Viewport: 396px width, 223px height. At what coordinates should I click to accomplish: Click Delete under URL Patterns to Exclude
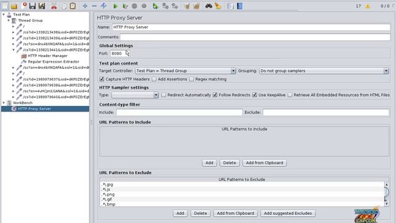pyautogui.click(x=200, y=213)
